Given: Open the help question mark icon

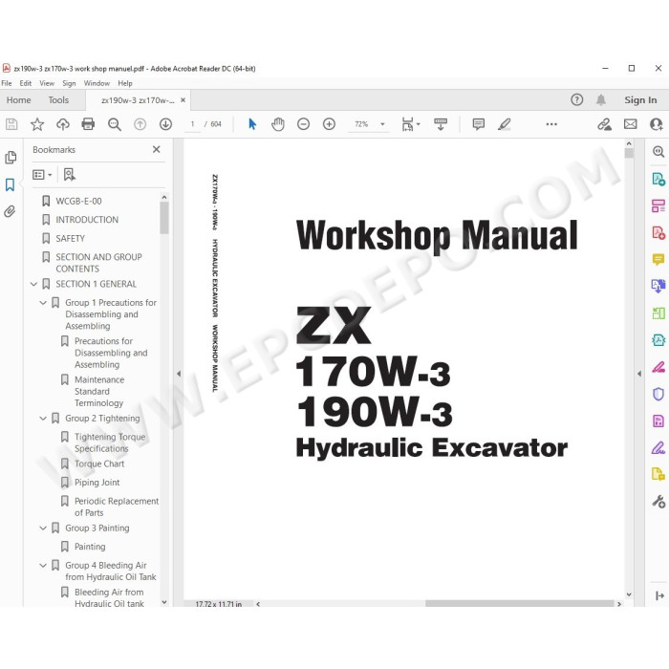Looking at the screenshot, I should pyautogui.click(x=577, y=99).
